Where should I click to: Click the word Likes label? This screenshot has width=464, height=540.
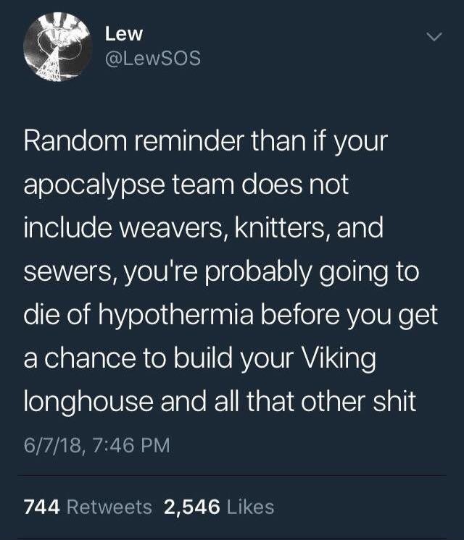pyautogui.click(x=250, y=507)
